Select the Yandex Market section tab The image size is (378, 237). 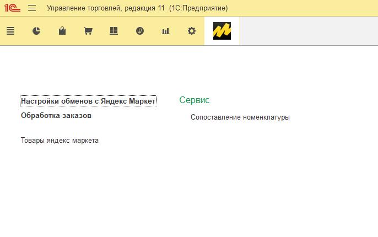(x=222, y=31)
